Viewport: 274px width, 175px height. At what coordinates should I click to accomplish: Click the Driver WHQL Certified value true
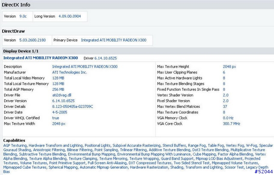click(x=56, y=118)
